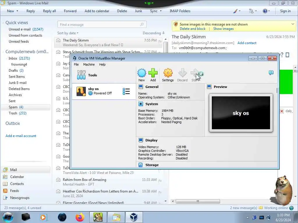The image size is (298, 223).
Task: Open Firefox from the taskbar
Action: [x=80, y=217]
